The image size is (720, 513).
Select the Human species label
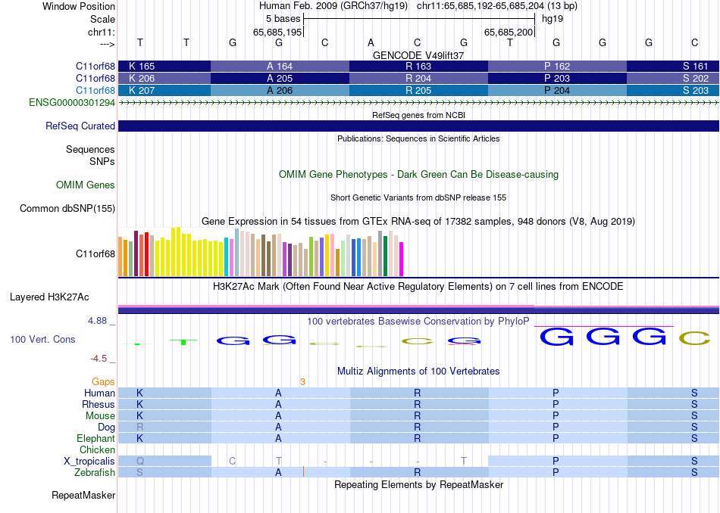tap(99, 393)
